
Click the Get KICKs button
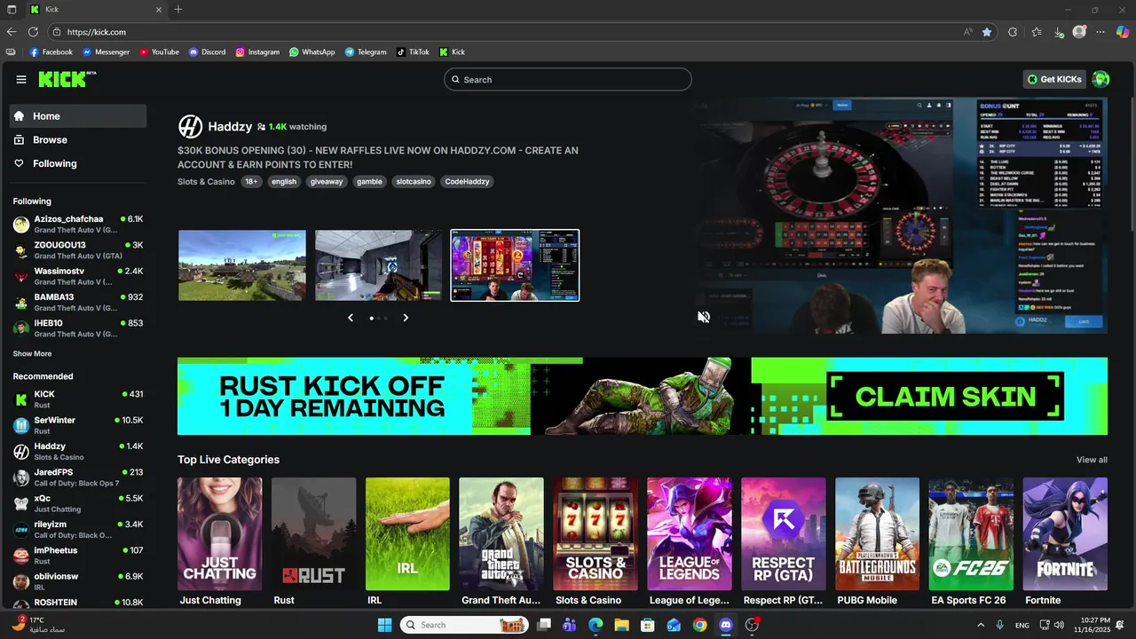(1054, 80)
